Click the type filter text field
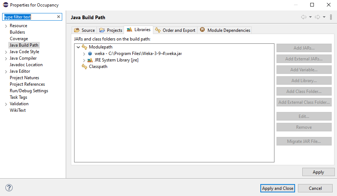Viewport: 337px width, 196px height. coord(29,17)
